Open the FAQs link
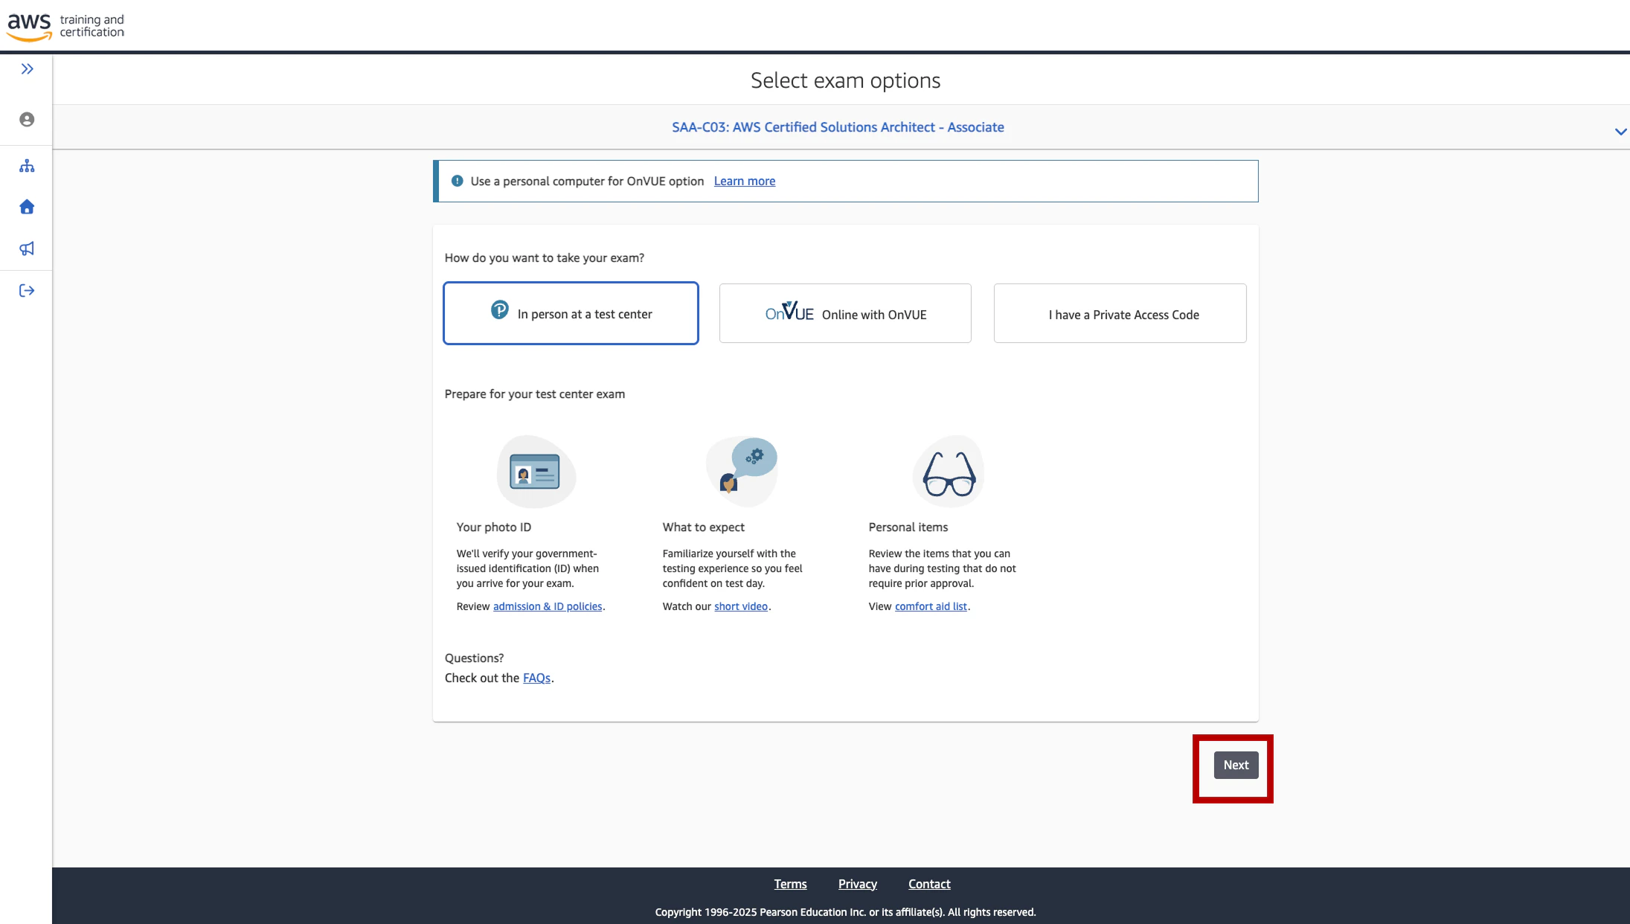The height and width of the screenshot is (924, 1630). [536, 678]
